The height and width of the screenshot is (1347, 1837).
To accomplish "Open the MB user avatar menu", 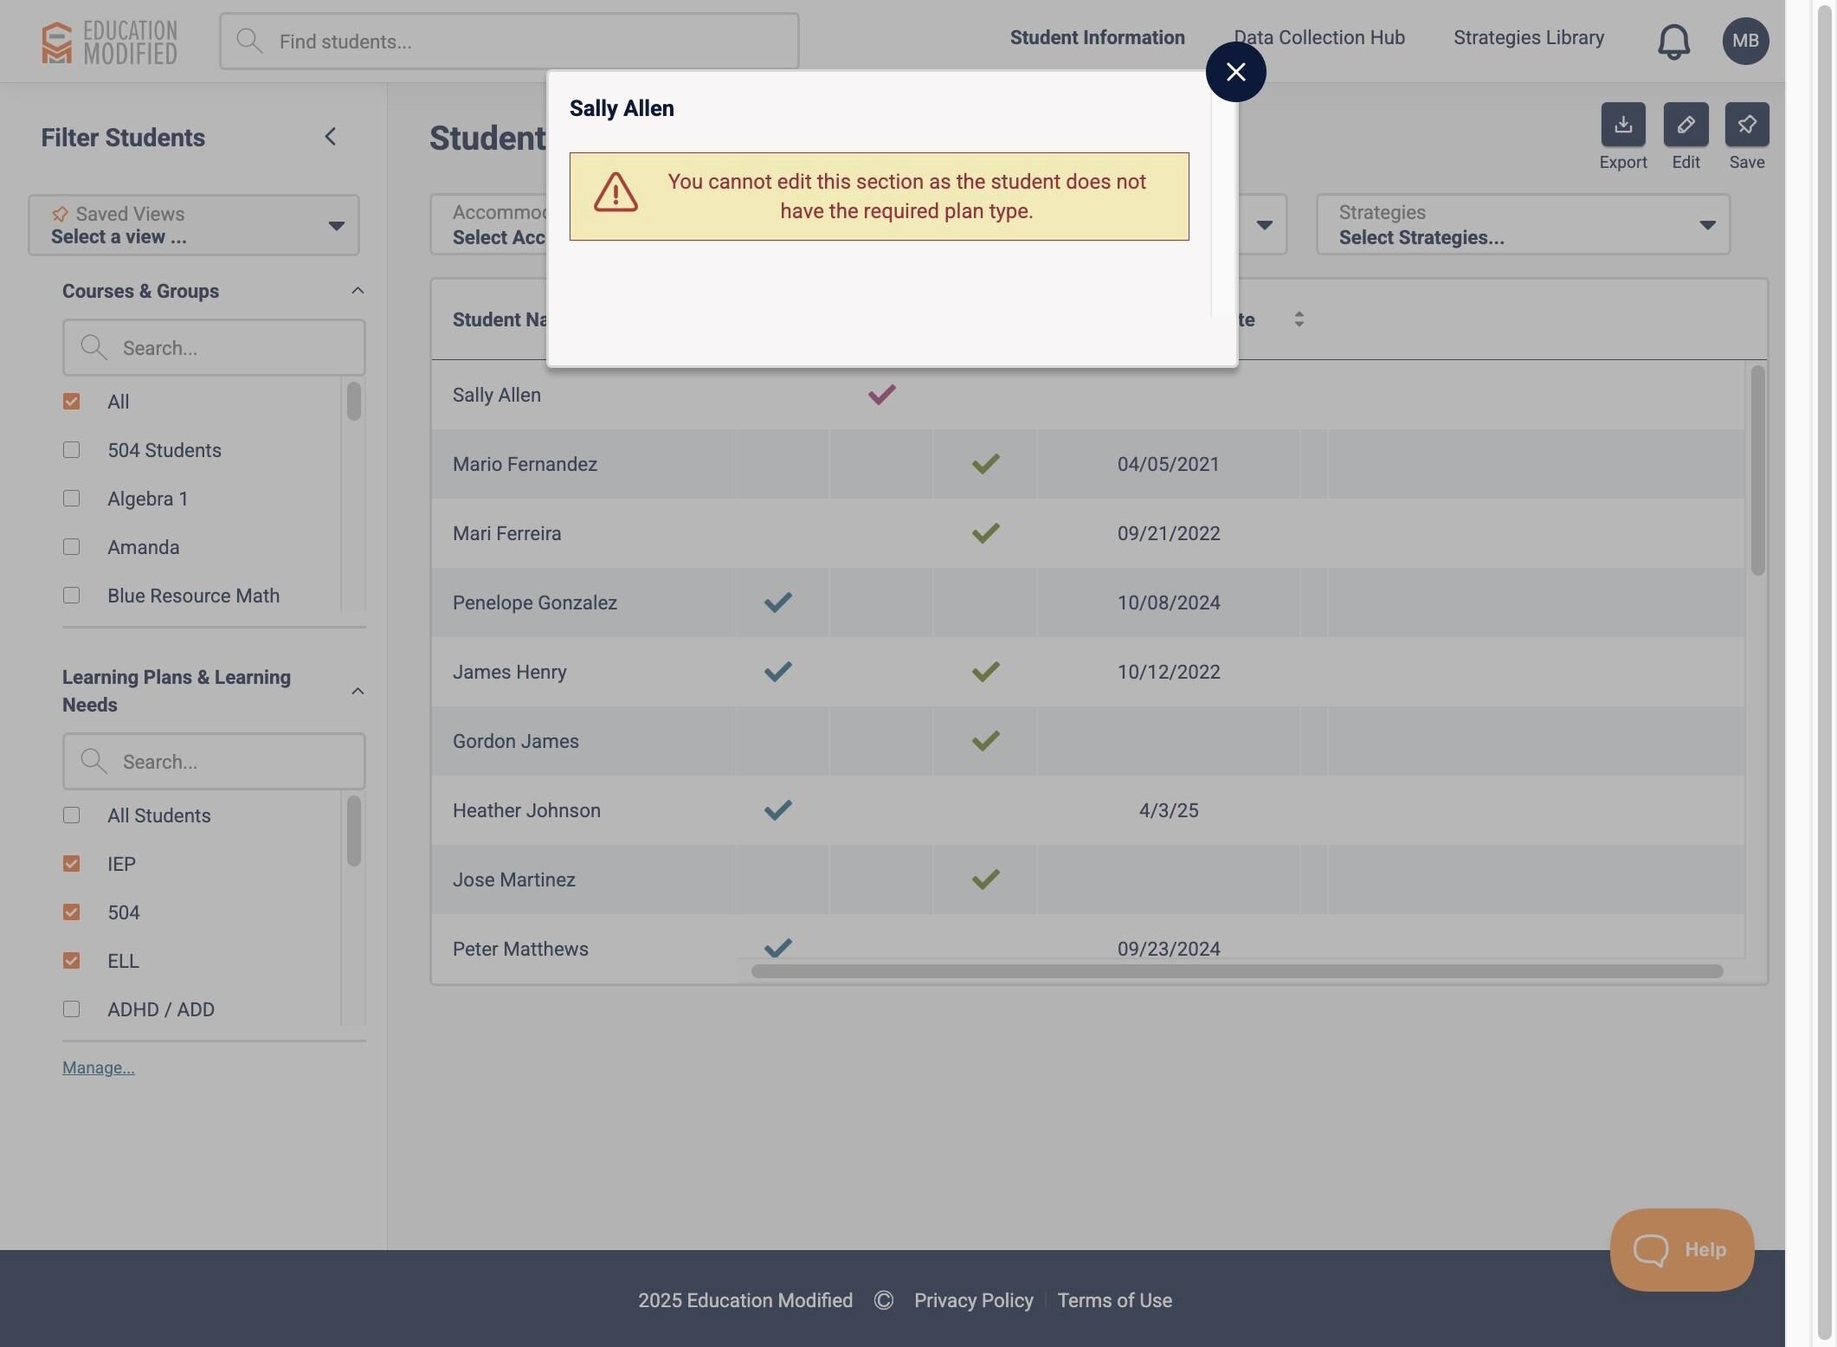I will pos(1744,42).
